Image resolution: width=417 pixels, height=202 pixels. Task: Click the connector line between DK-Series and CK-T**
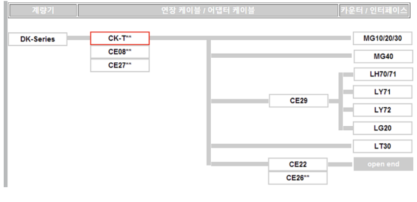pyautogui.click(x=79, y=38)
